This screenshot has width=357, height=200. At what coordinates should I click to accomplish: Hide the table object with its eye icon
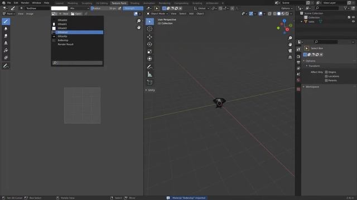[x=353, y=22]
